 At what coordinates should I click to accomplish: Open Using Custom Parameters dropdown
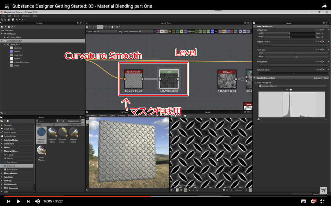146,32
